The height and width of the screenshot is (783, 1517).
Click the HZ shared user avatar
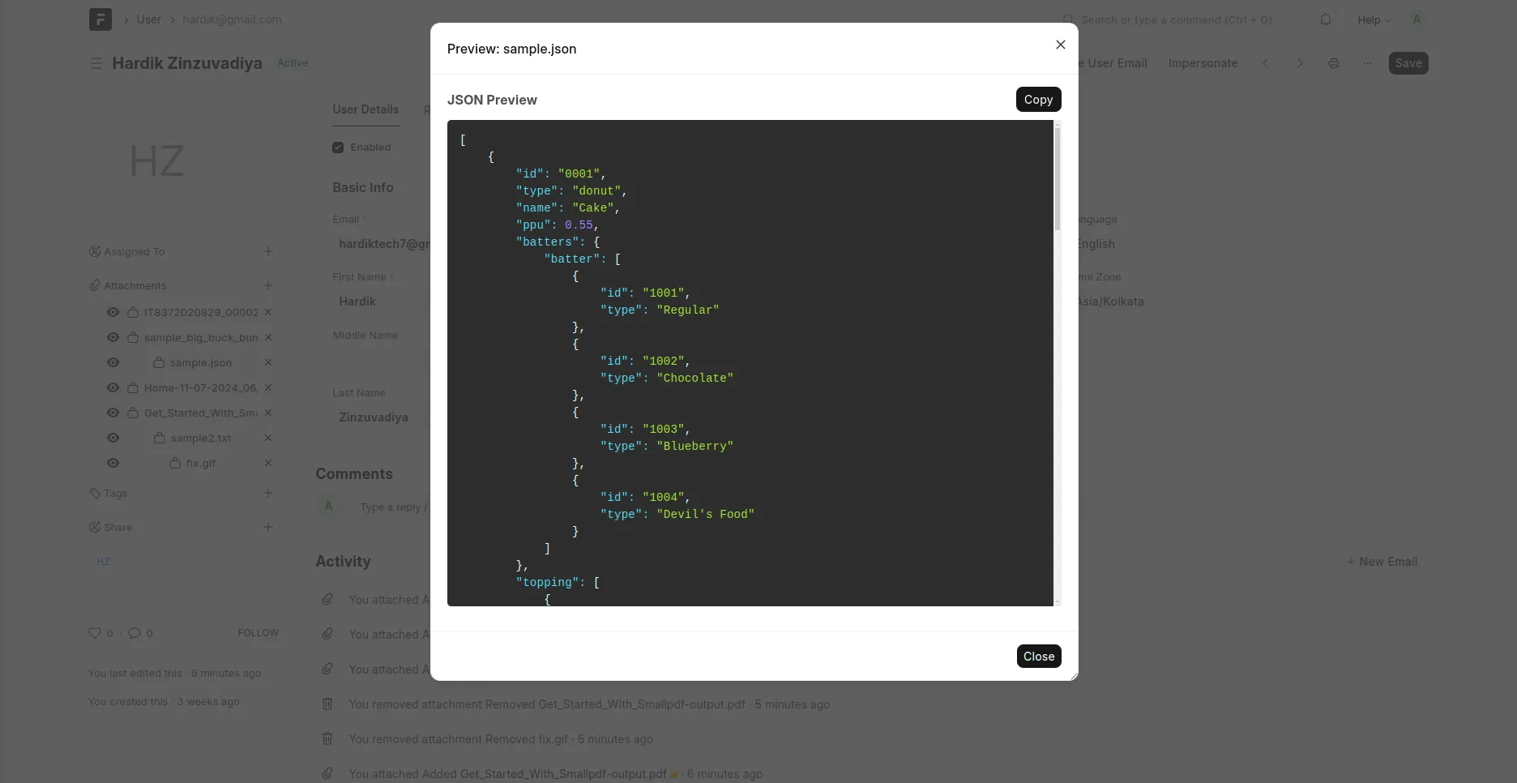point(104,561)
